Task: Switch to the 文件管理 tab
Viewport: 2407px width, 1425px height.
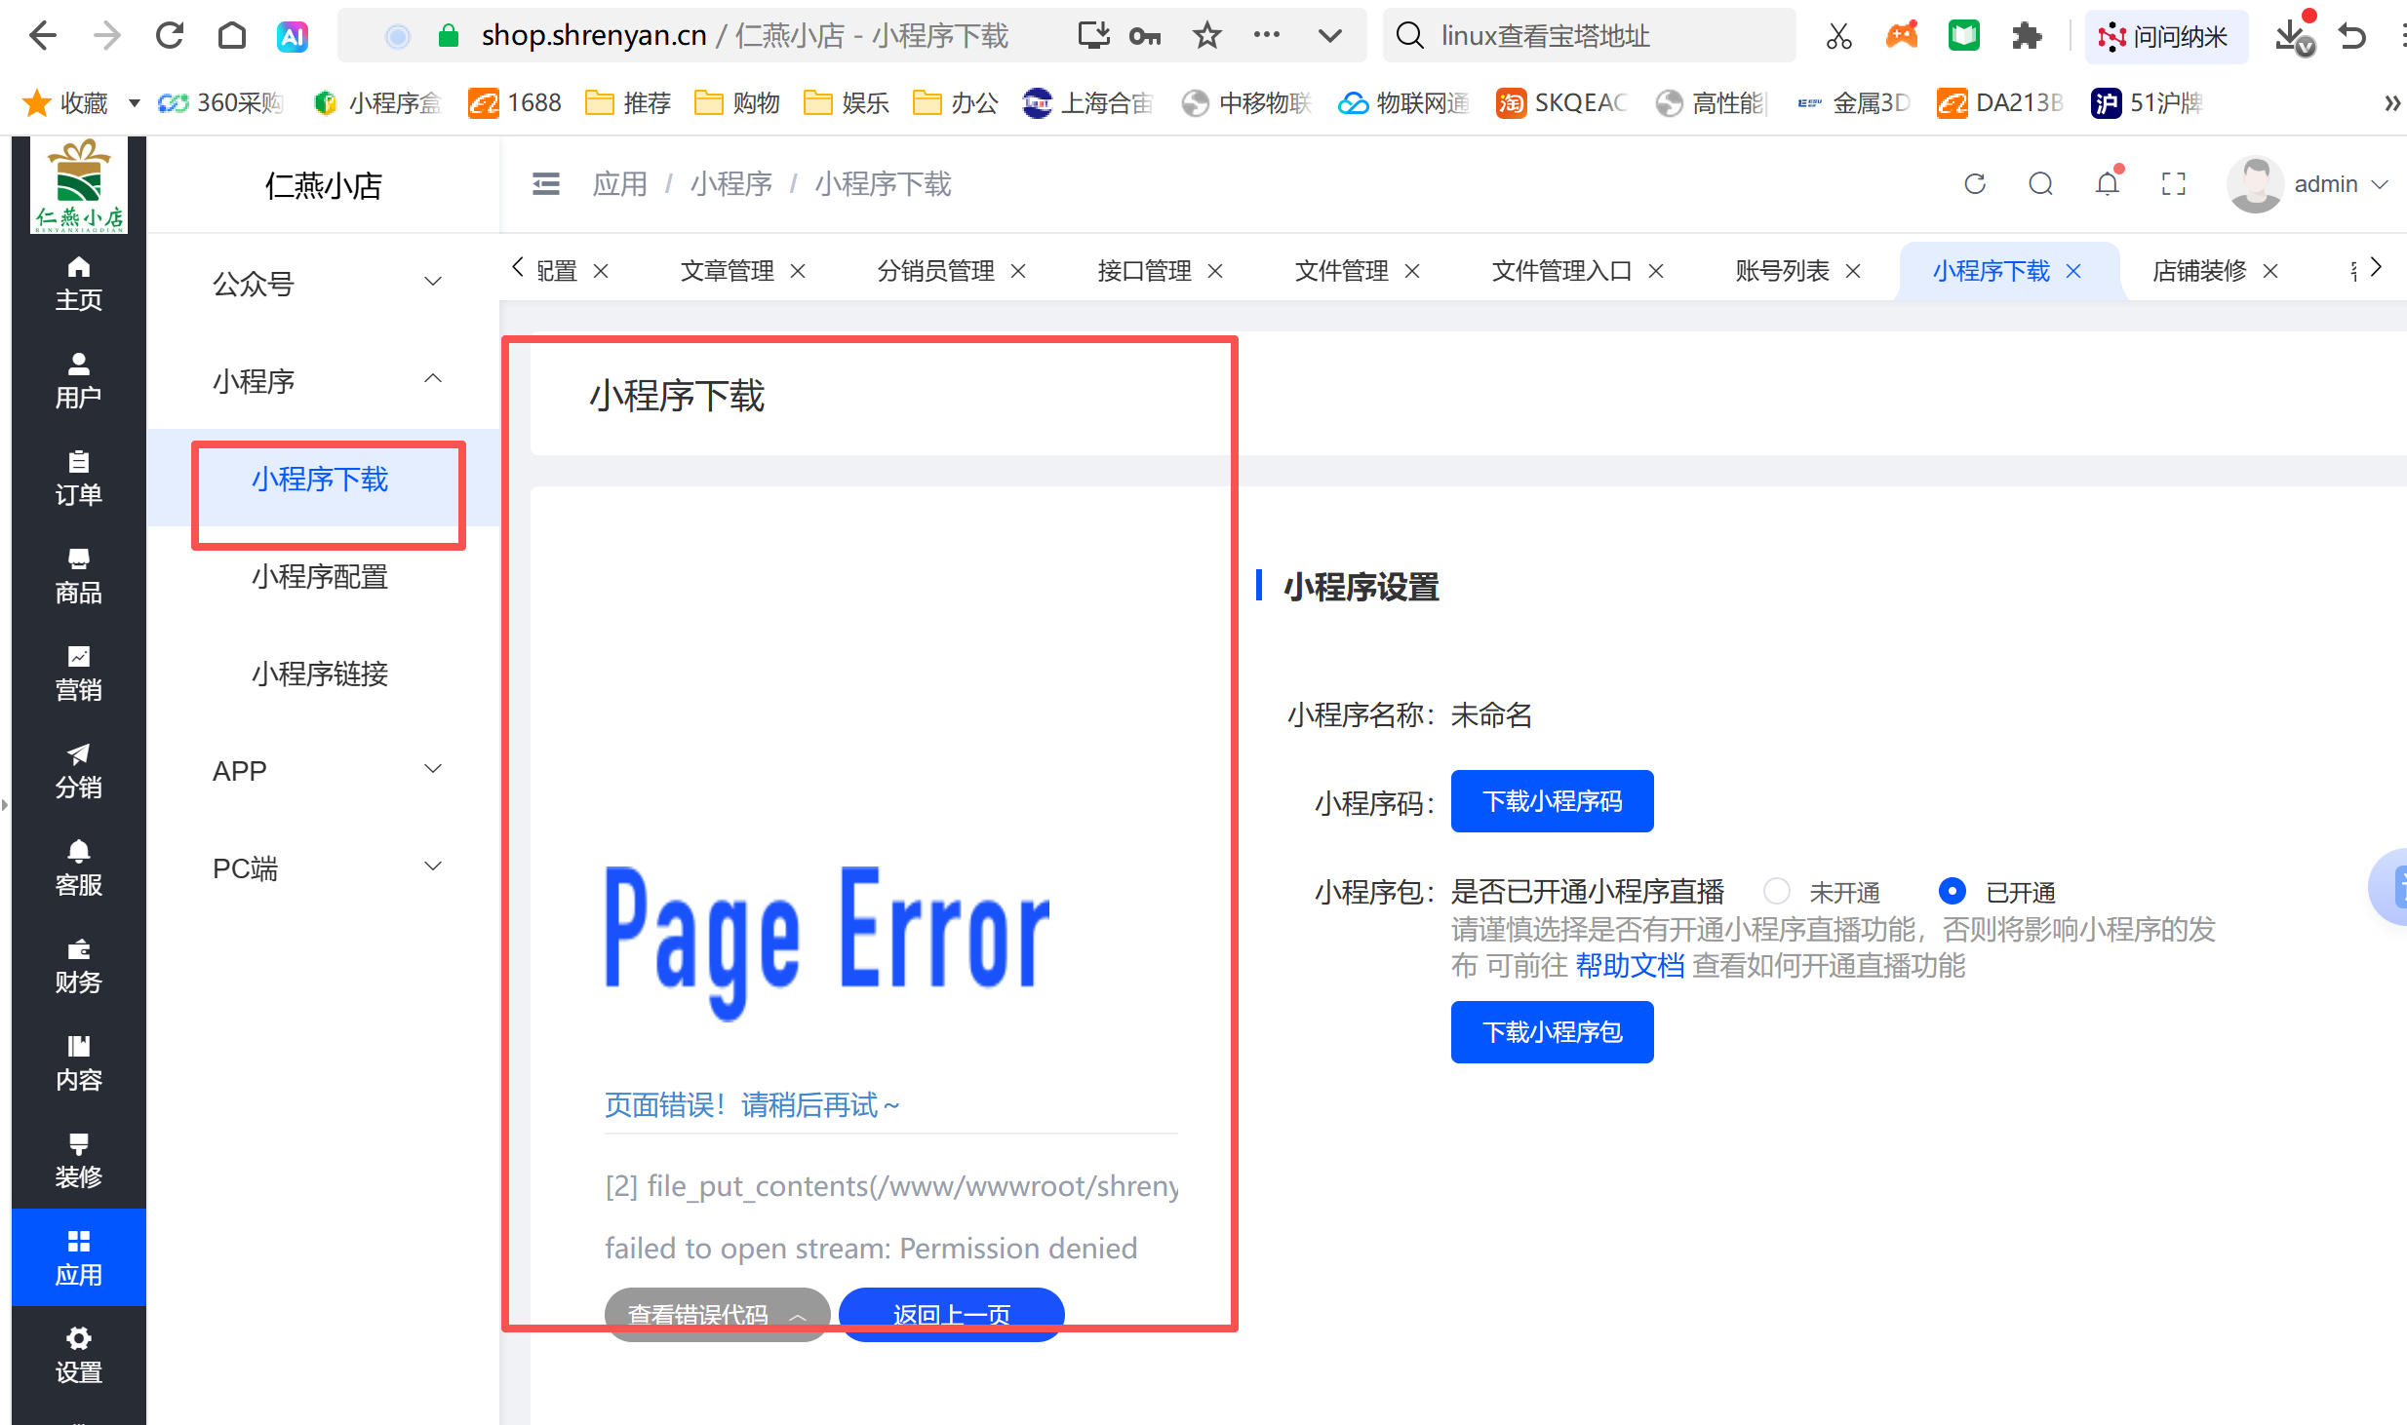Action: (1341, 271)
